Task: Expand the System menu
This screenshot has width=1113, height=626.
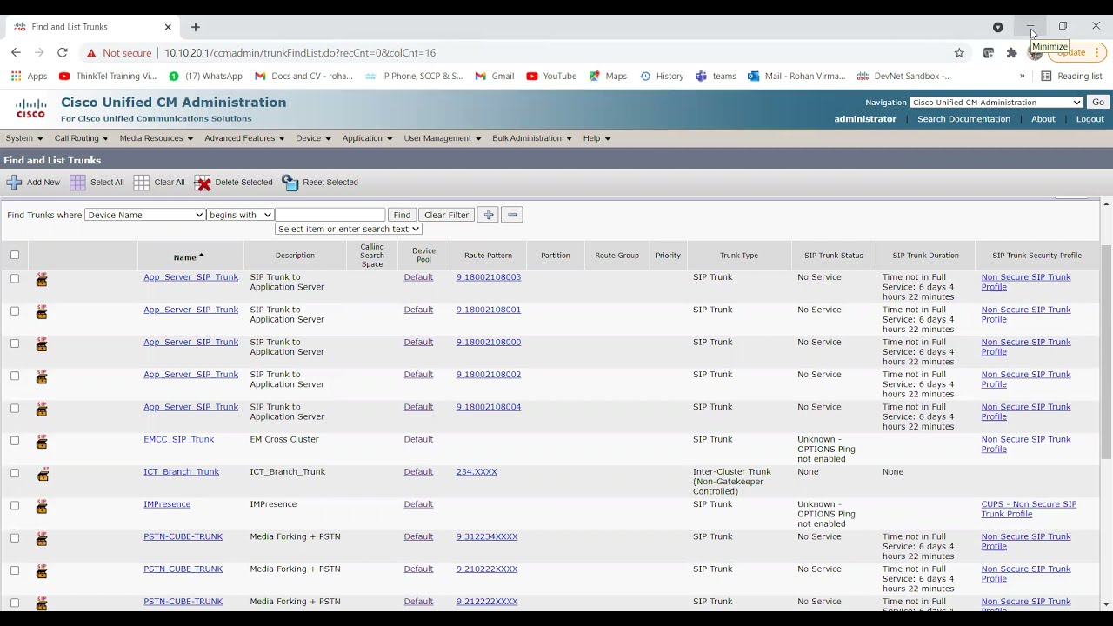Action: (x=23, y=138)
